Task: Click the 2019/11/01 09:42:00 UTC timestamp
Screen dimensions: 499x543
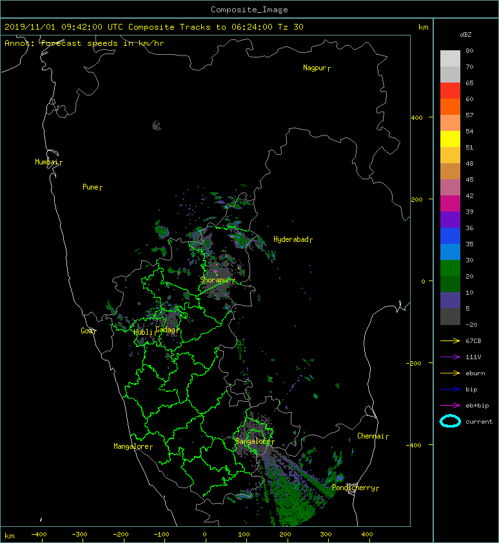Action: (x=64, y=27)
